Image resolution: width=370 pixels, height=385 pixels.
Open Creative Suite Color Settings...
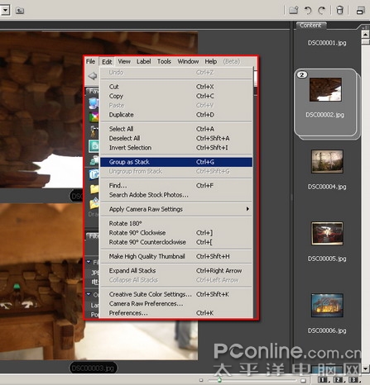coord(176,294)
